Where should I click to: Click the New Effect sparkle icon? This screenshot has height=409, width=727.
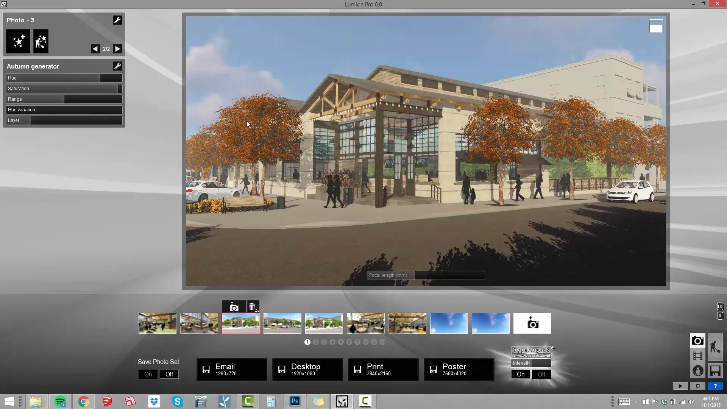(x=18, y=41)
